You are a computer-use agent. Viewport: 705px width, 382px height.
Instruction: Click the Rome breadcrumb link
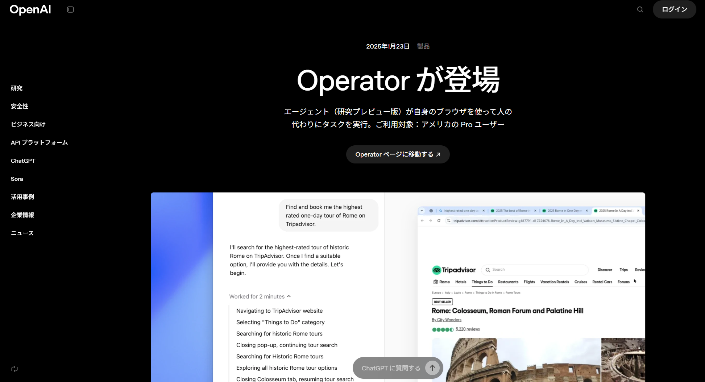[468, 293]
